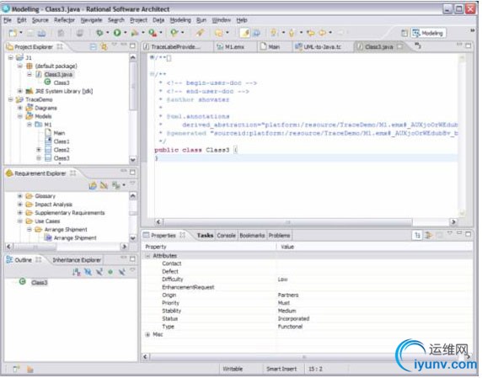Viewport: 482px width, 378px height.
Task: Select Impact Analysis folder
Action: 53,205
